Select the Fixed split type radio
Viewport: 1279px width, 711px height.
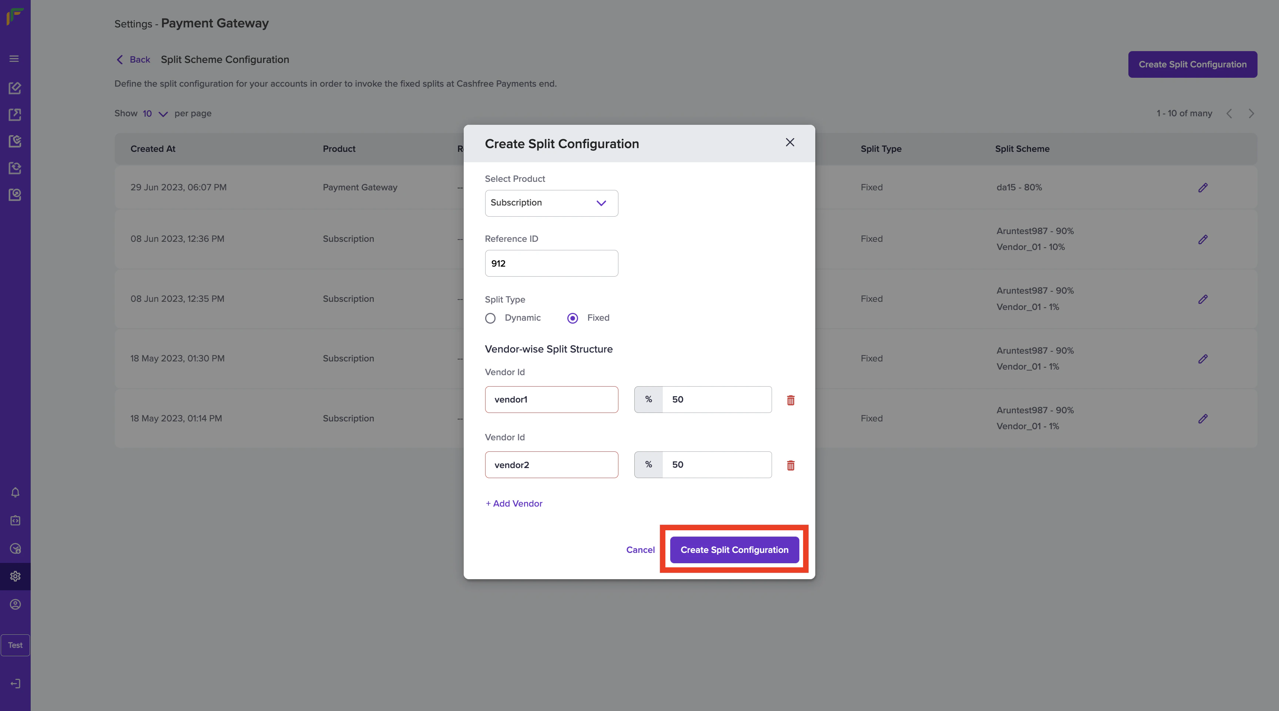[x=573, y=318]
